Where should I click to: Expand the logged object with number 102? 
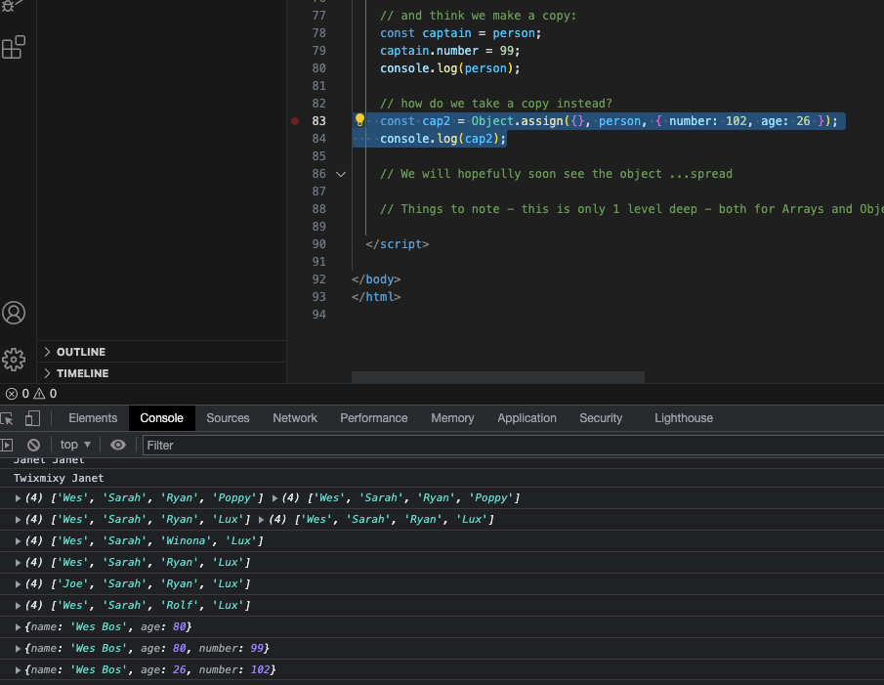[x=19, y=670]
